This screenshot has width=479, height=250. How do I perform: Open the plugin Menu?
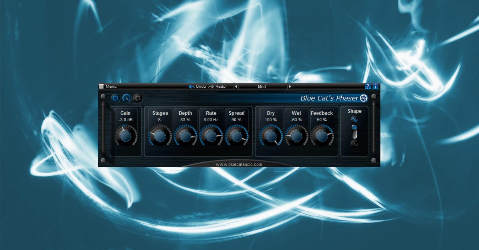pos(111,87)
